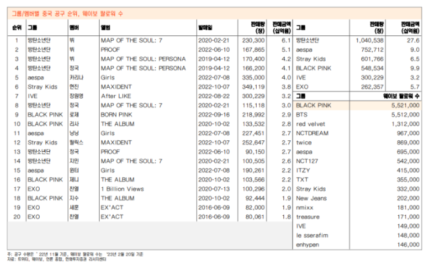This screenshot has height=264, width=432.
Task: Click sales figure 218,992
Action: [x=253, y=115]
